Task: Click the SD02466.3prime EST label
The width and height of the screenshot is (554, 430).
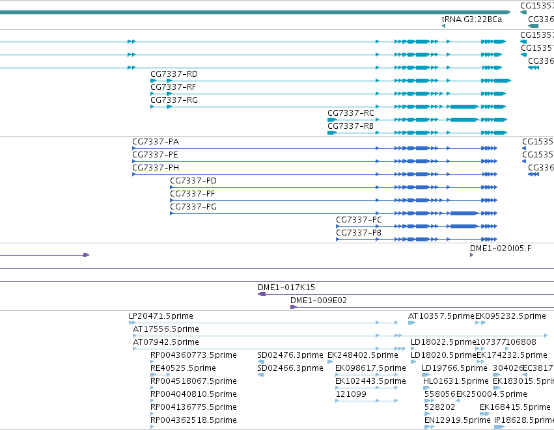Action: [x=290, y=369]
